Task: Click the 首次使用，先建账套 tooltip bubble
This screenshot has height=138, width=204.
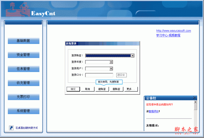Action: (x=109, y=82)
